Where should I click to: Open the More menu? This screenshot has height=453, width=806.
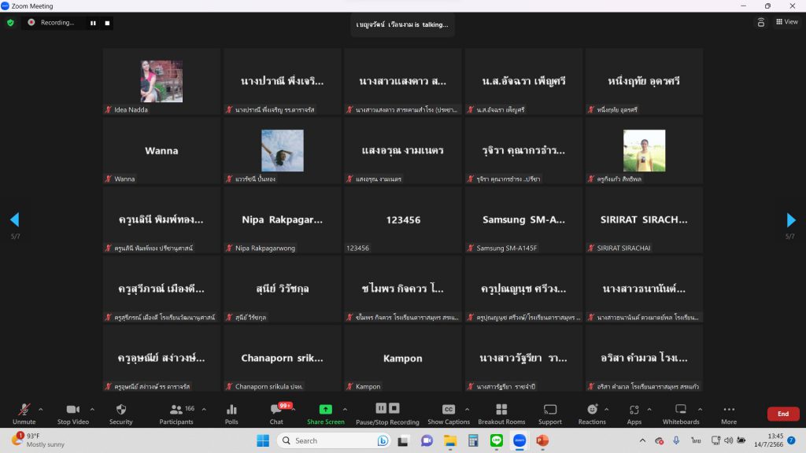(729, 414)
